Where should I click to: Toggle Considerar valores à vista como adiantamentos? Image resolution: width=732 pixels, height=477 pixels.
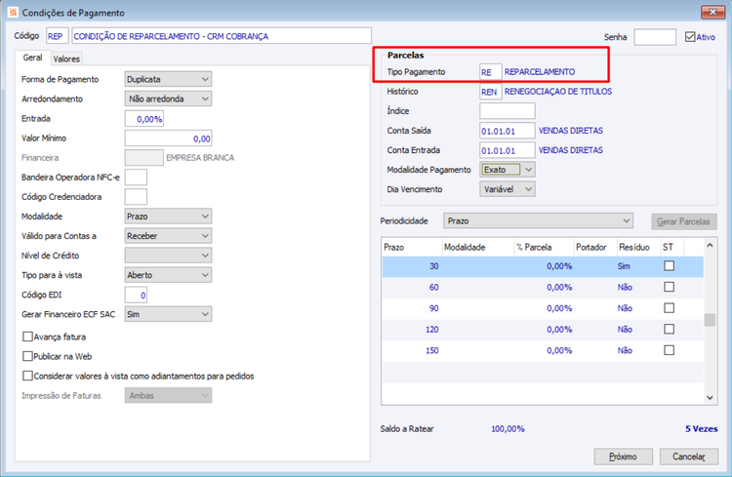[x=27, y=376]
